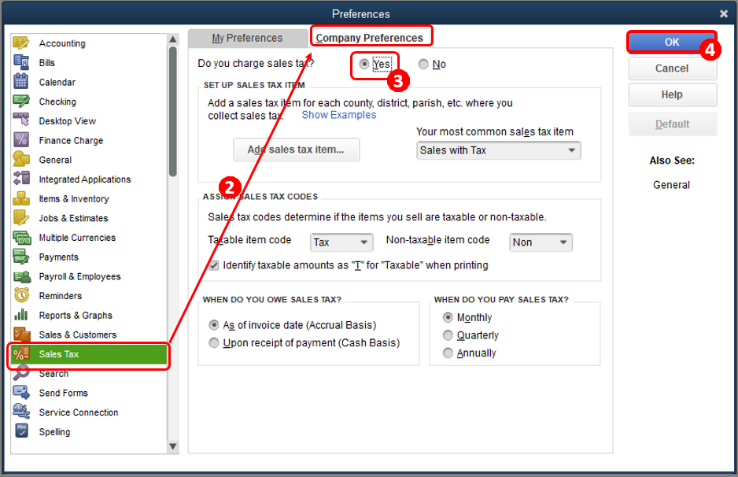Switch to the My Preferences tab
738x477 pixels.
[248, 38]
